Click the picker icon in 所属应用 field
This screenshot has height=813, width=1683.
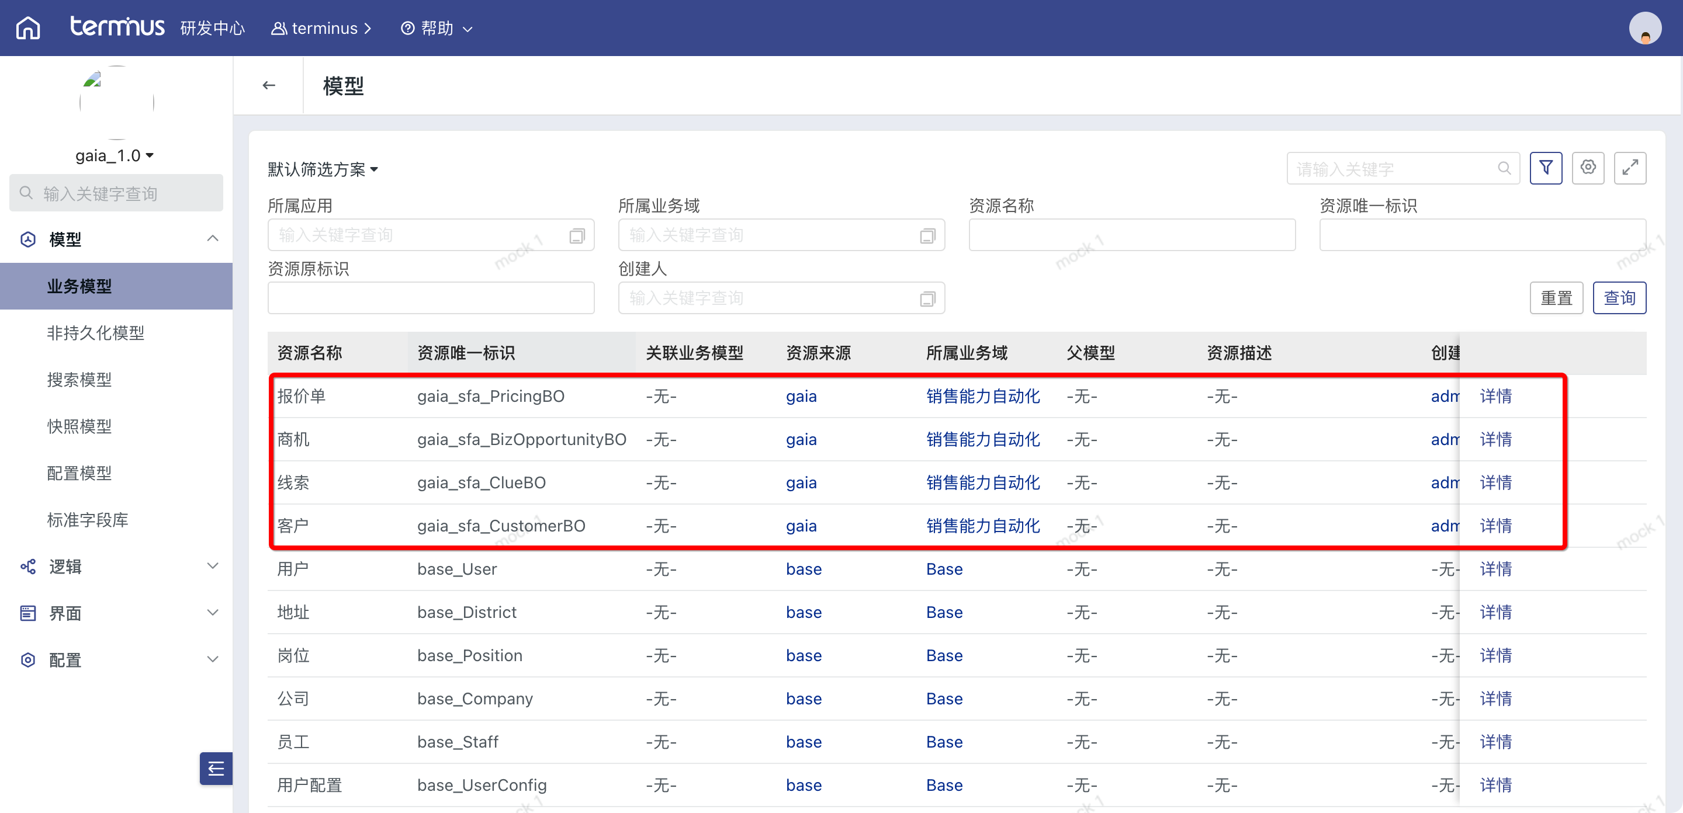(577, 236)
